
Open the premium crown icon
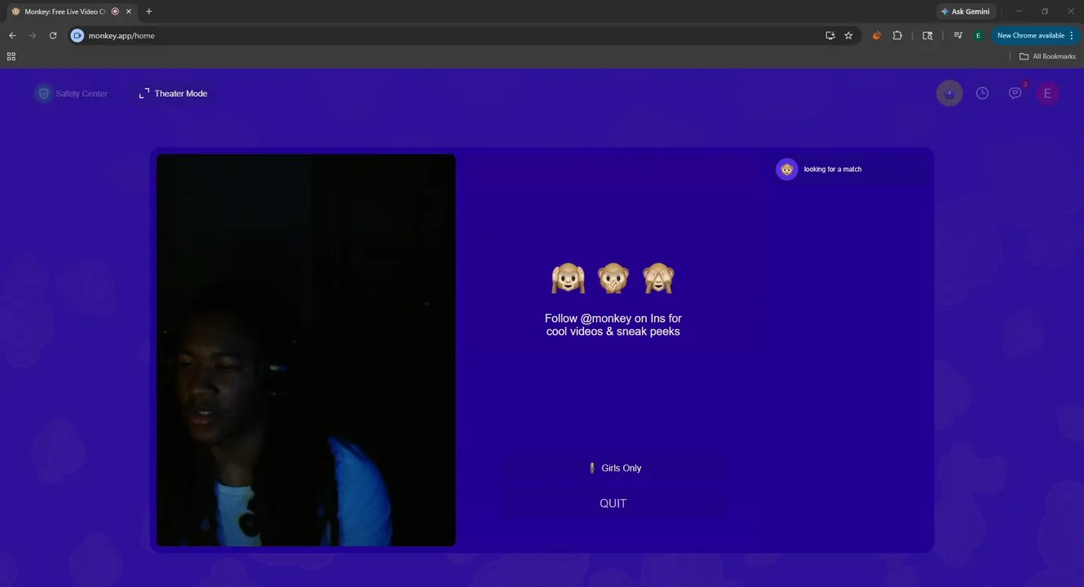point(949,93)
